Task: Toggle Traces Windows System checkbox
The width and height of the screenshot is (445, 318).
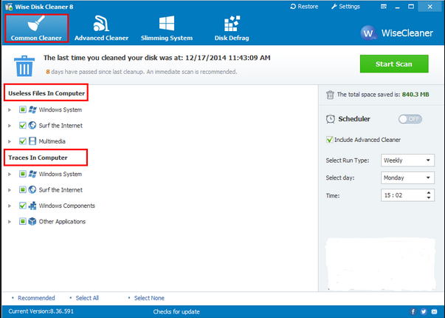Action: point(23,174)
